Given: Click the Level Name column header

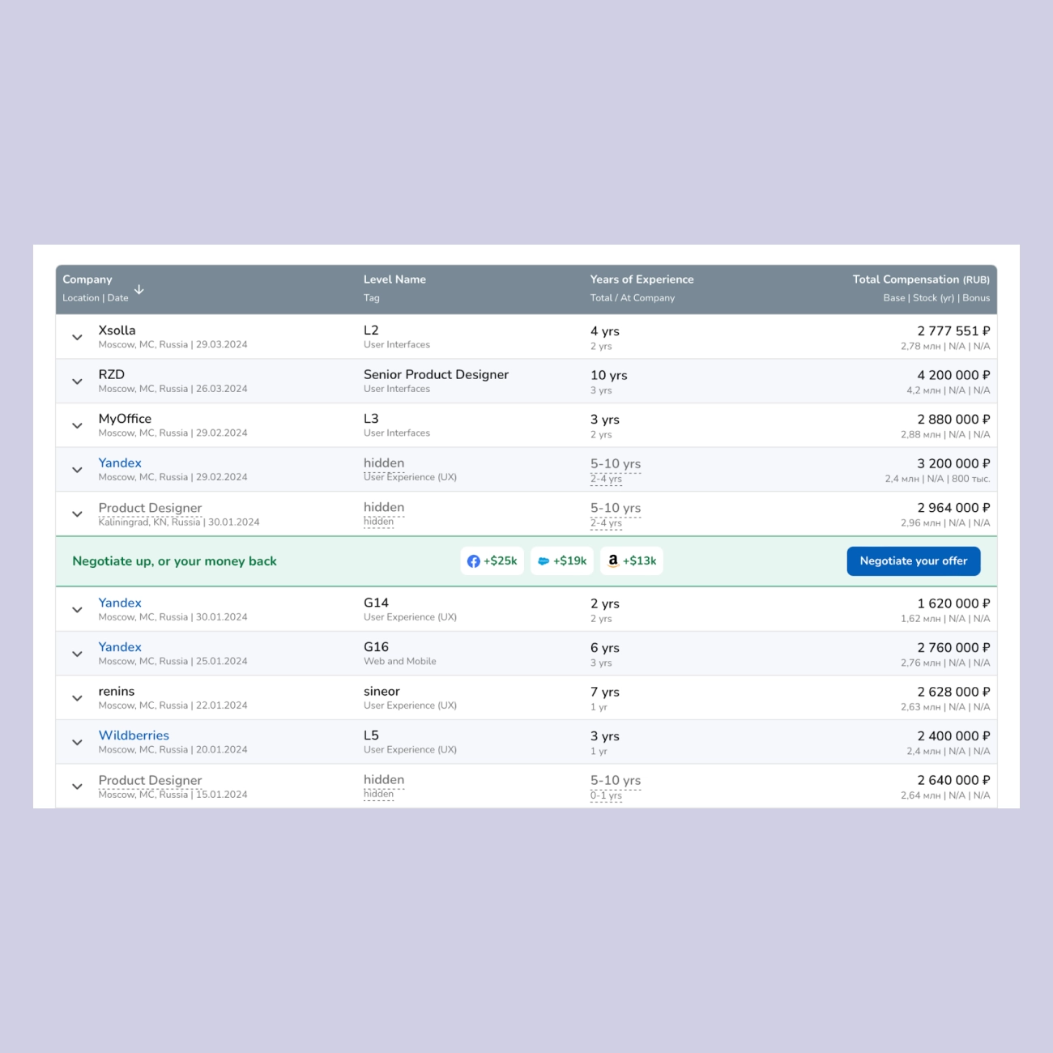Looking at the screenshot, I should (394, 279).
